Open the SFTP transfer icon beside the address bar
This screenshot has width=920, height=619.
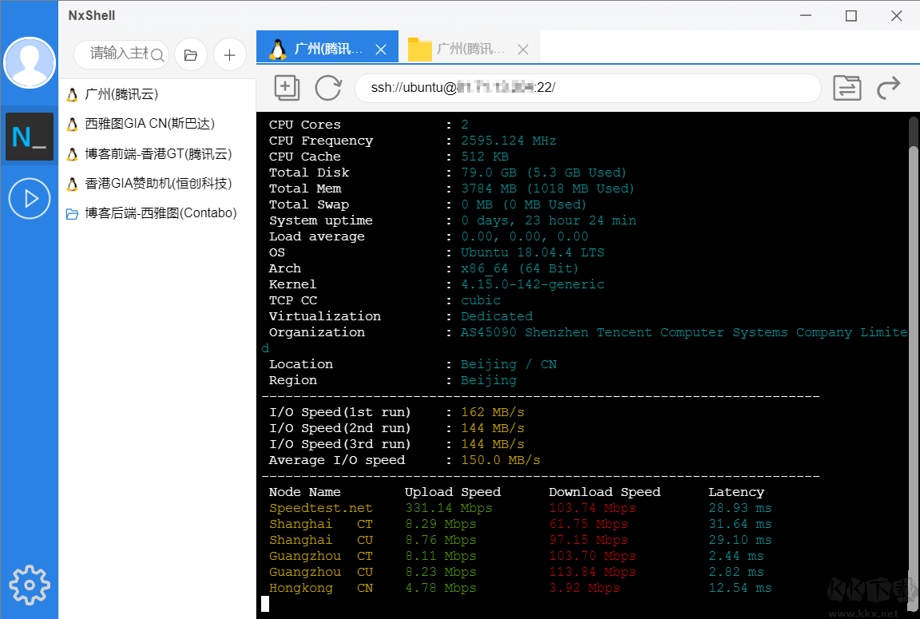[847, 88]
